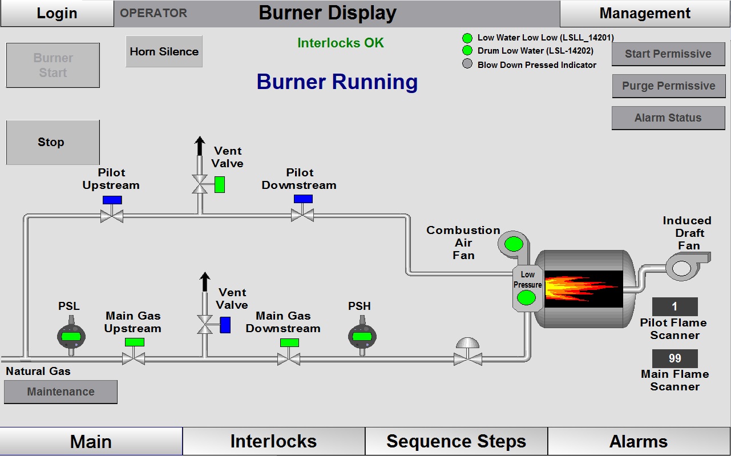Click the Blow Down Pressed Indicator light
Image resolution: width=731 pixels, height=456 pixels.
pos(468,64)
